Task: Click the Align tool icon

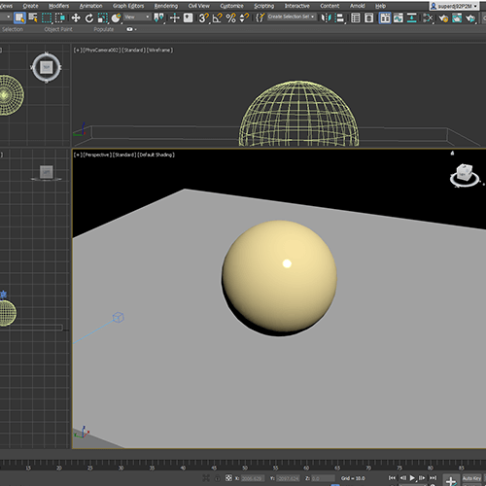Action: tap(339, 17)
